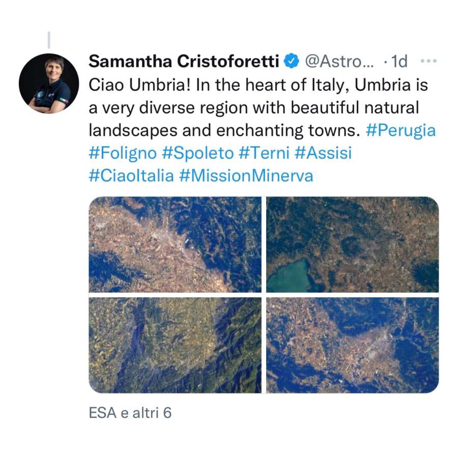Click the truncated @Astro... handle
Image resolution: width=458 pixels, height=458 pixels.
339,62
